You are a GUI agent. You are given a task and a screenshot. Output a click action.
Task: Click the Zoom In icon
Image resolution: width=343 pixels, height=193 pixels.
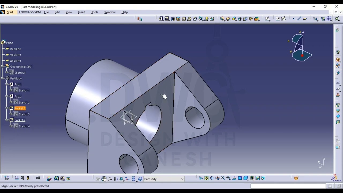click(x=223, y=178)
